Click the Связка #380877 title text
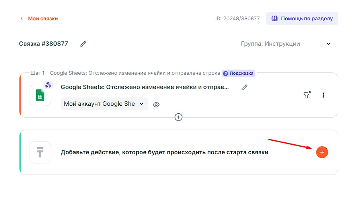The image size is (351, 202). tap(43, 44)
